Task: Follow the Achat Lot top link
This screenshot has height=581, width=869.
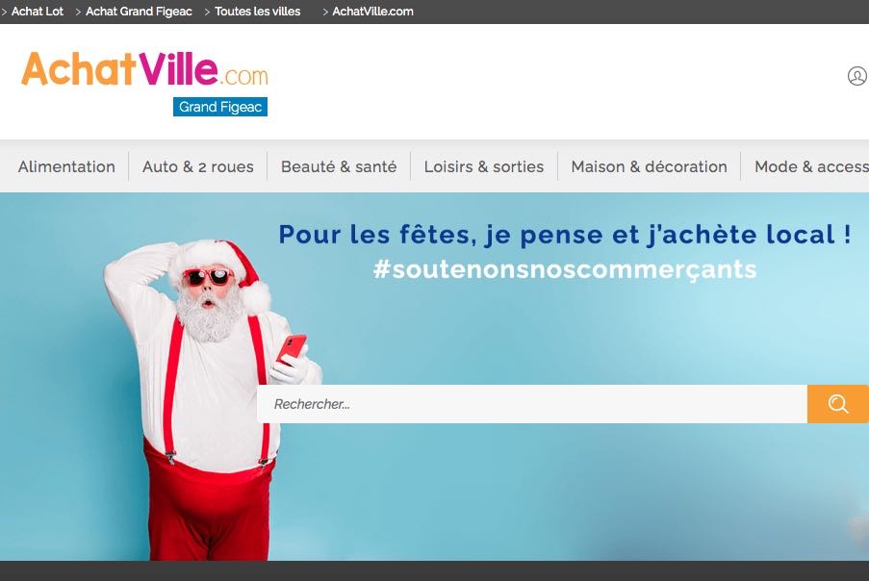Action: (38, 12)
